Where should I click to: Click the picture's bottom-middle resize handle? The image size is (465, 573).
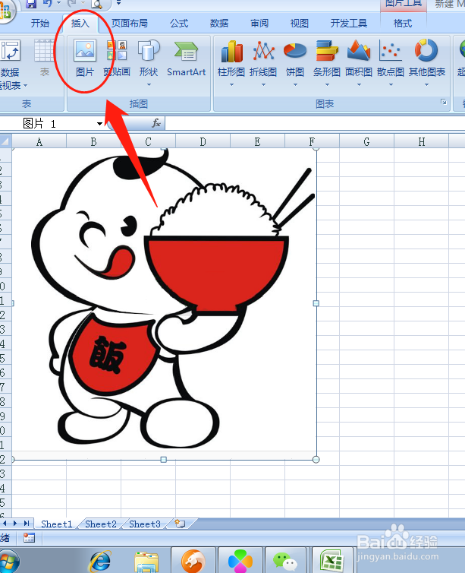tap(164, 459)
